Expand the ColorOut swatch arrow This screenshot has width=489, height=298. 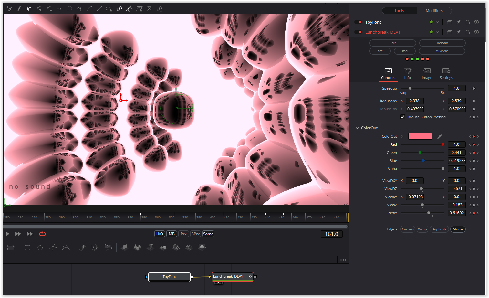click(402, 136)
